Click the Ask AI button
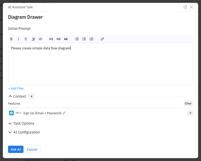201x161 pixels. click(x=16, y=149)
